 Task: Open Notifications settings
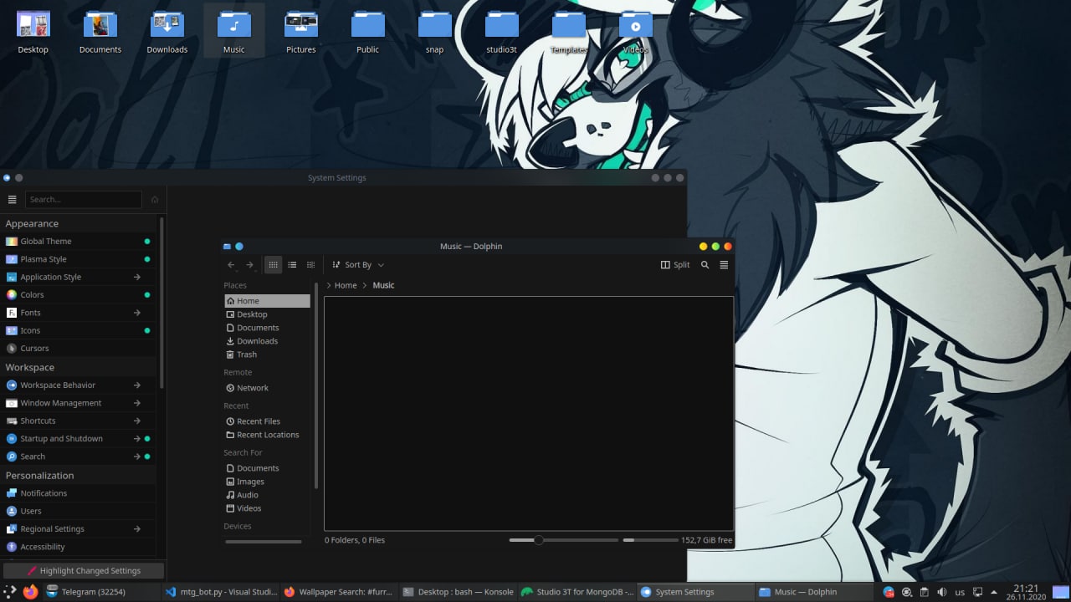(x=79, y=493)
